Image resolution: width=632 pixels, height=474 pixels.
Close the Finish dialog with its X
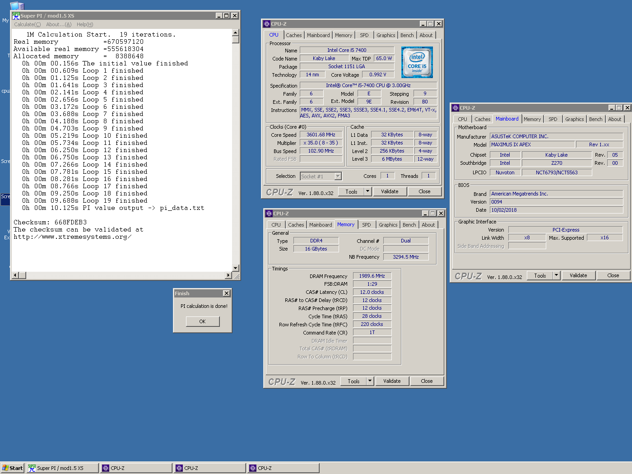(227, 293)
